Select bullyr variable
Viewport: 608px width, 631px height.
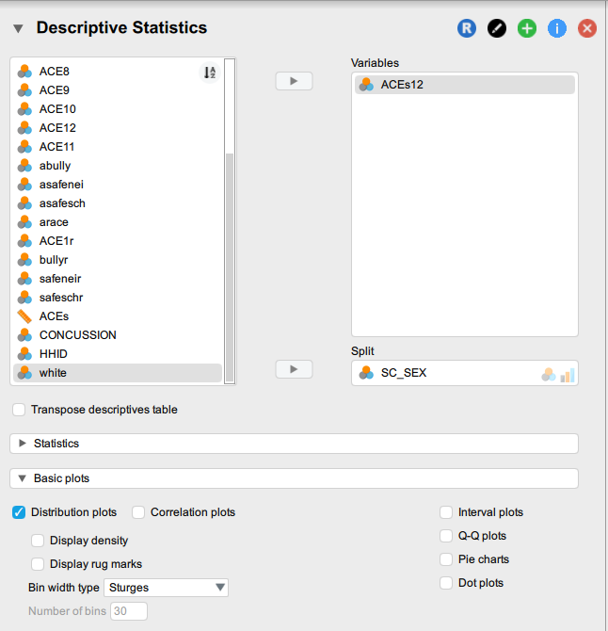(x=118, y=260)
